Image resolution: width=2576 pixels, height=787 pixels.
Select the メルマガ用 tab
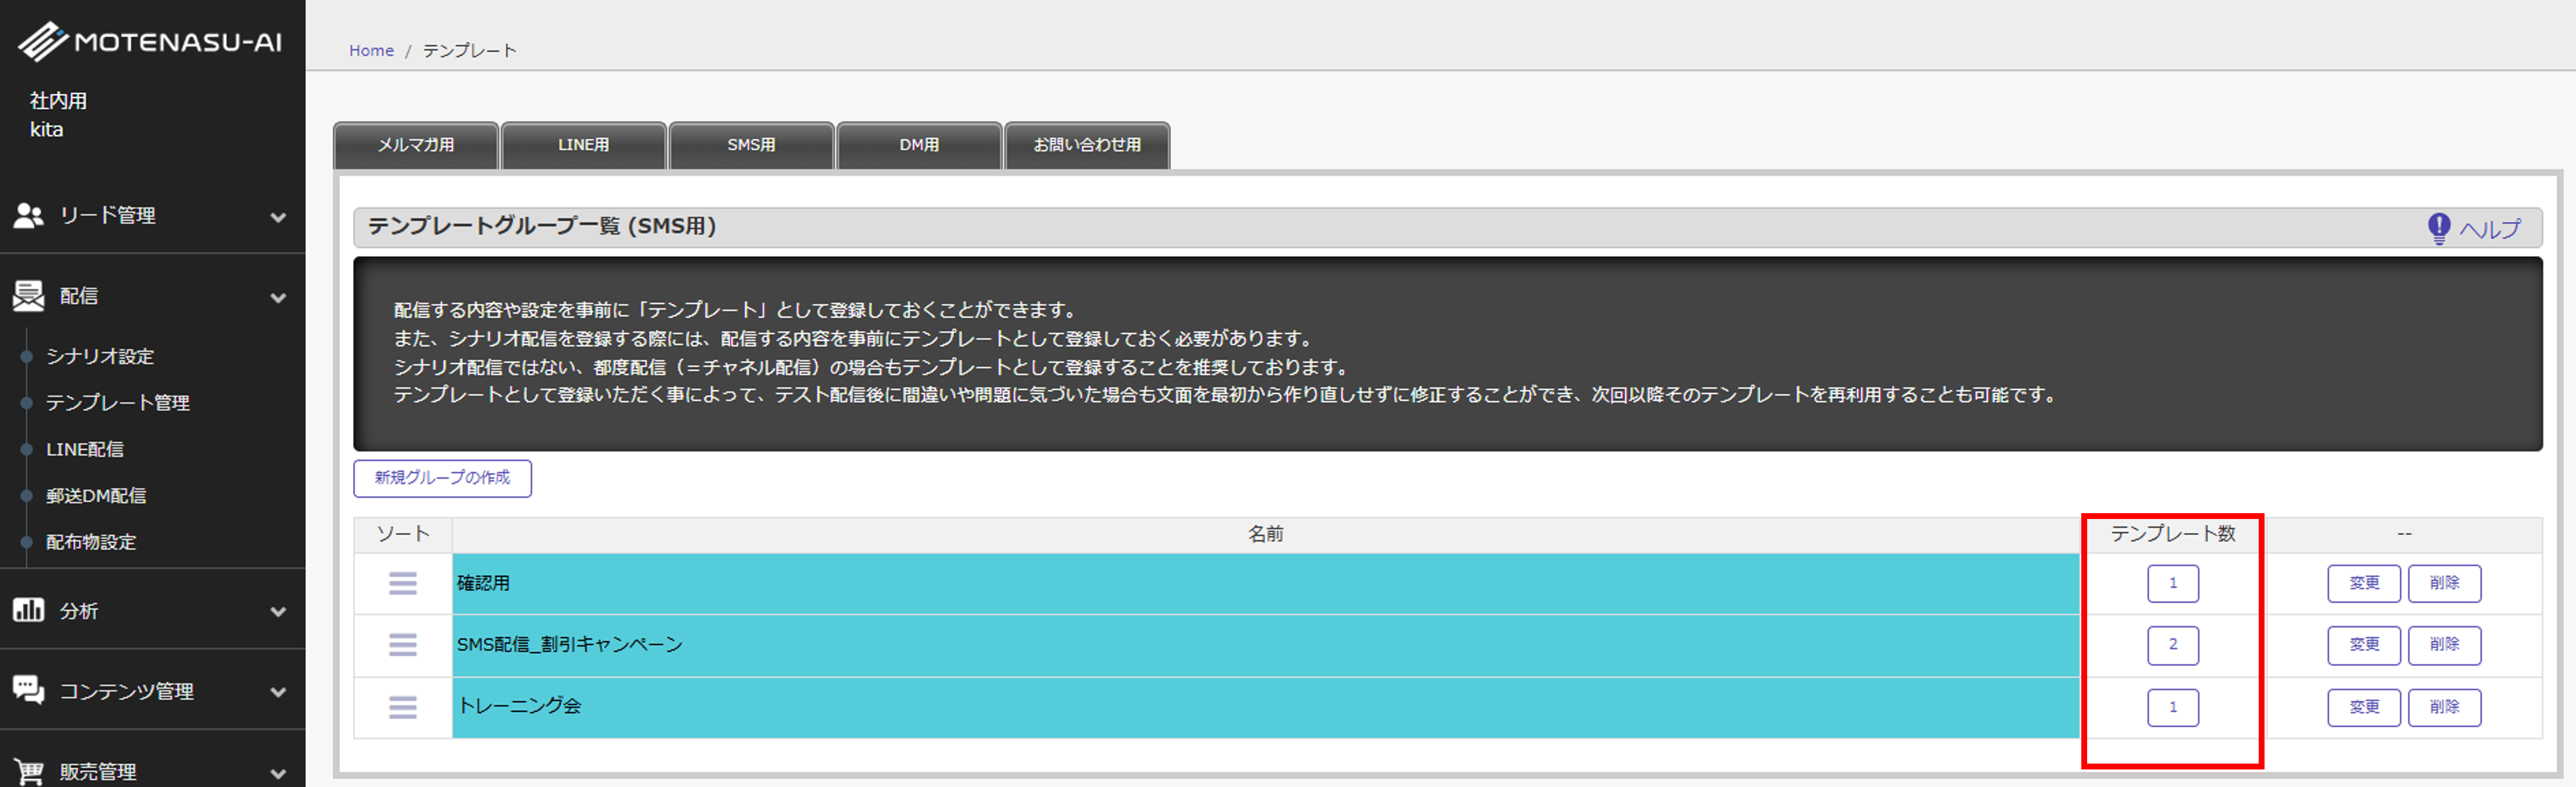(416, 145)
